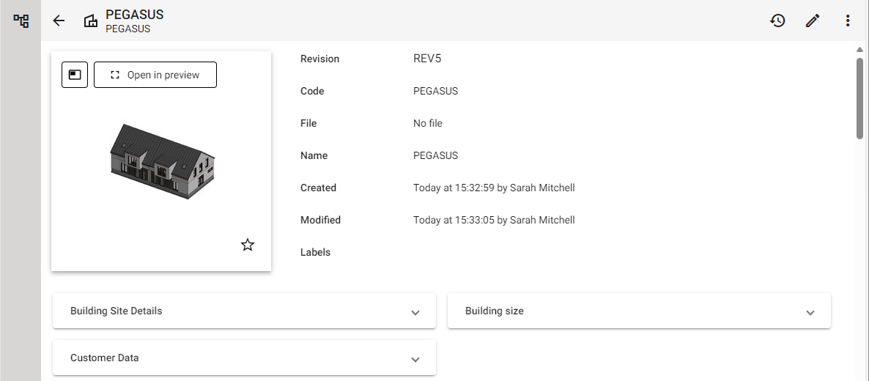Click the Customer Data chevron arrow
The width and height of the screenshot is (869, 381).
(x=415, y=359)
